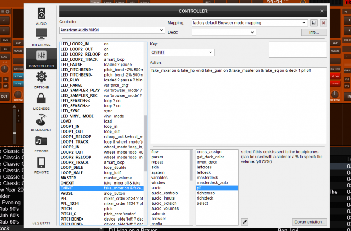Screen dimensions: 351x231
Task: Open the Options gear section
Action: [41, 80]
